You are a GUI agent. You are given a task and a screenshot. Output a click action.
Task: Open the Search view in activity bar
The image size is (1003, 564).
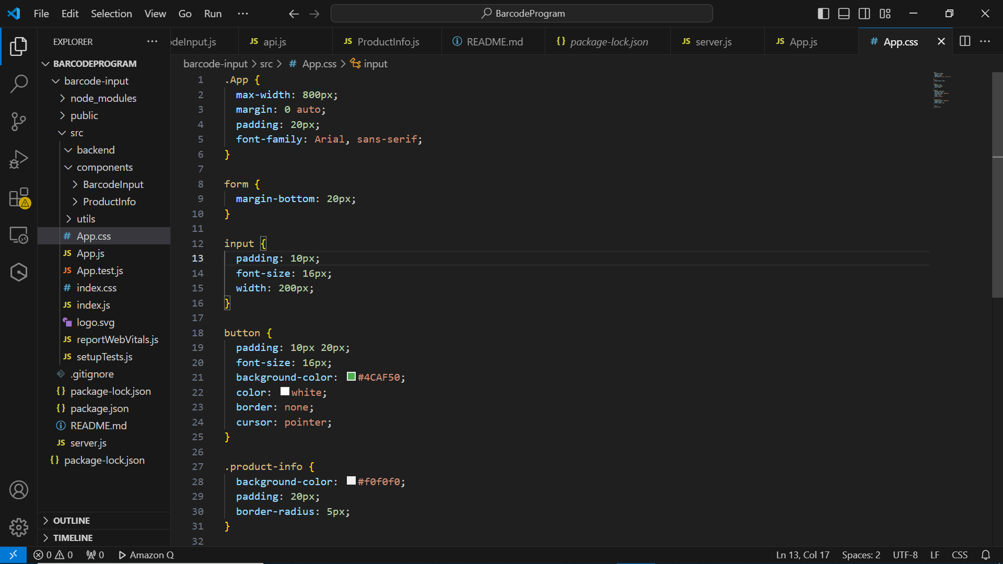tap(19, 84)
